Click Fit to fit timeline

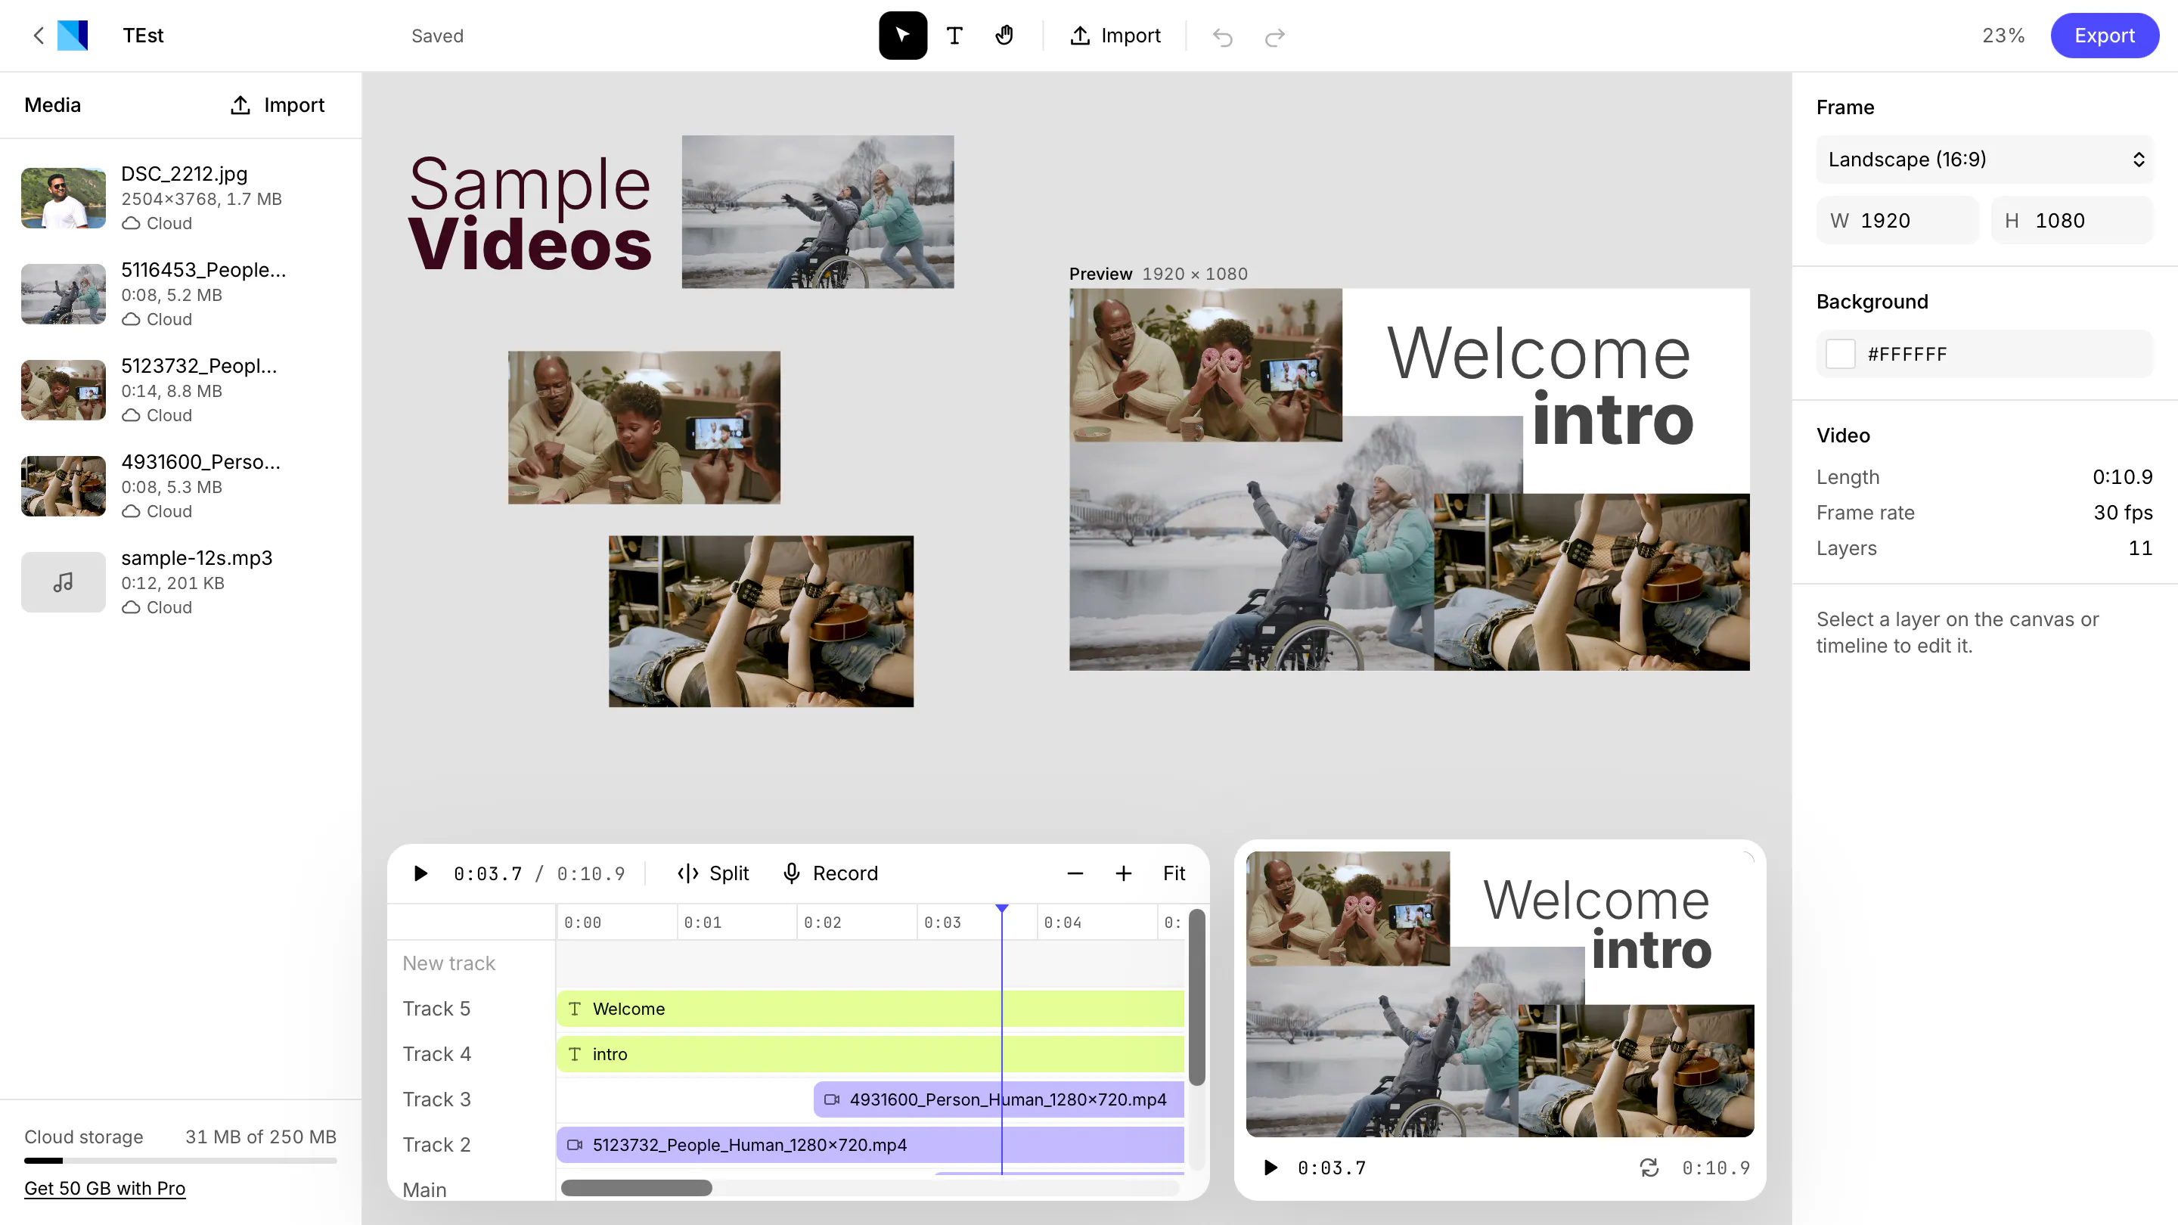point(1174,873)
